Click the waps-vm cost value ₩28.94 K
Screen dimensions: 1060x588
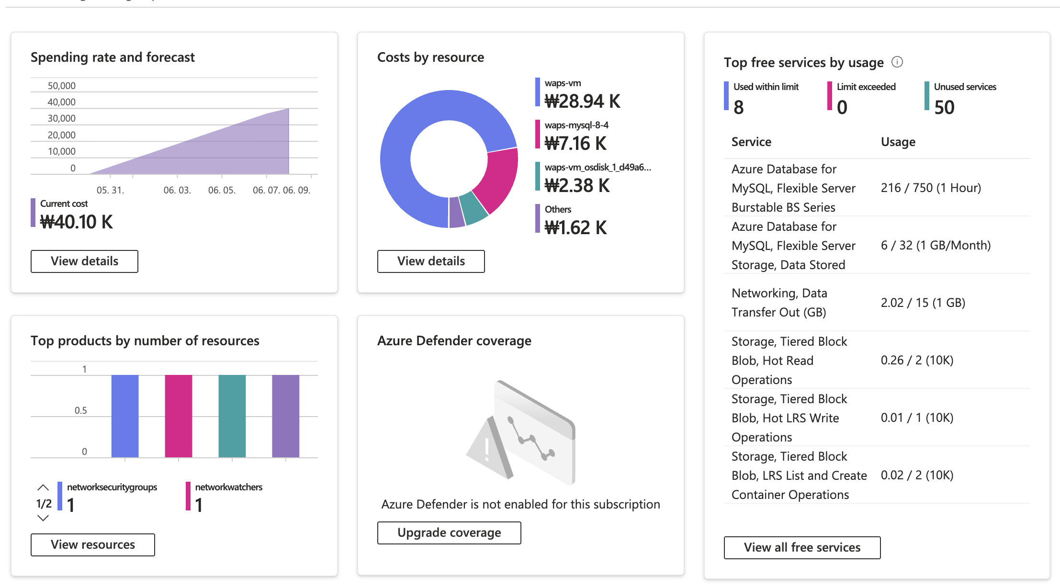[x=583, y=101]
